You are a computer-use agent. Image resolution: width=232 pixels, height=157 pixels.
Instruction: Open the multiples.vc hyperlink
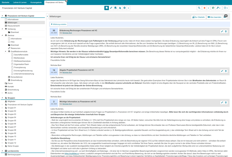[72, 153]
